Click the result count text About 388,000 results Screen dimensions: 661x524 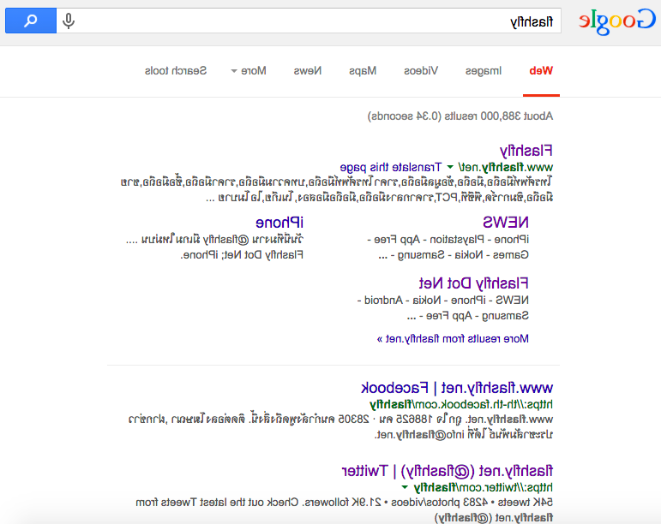[460, 116]
